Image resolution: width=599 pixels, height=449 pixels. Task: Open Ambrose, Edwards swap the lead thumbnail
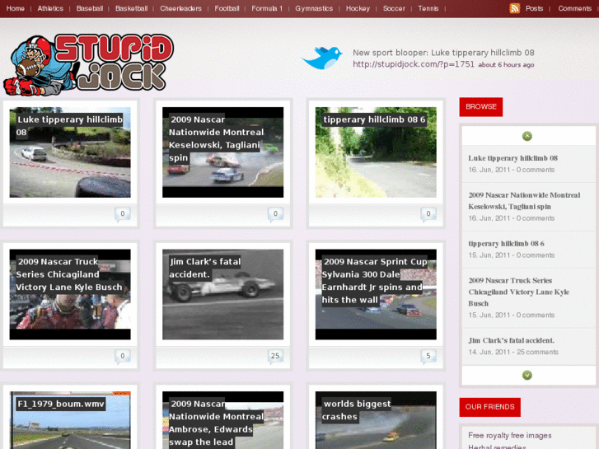point(222,420)
